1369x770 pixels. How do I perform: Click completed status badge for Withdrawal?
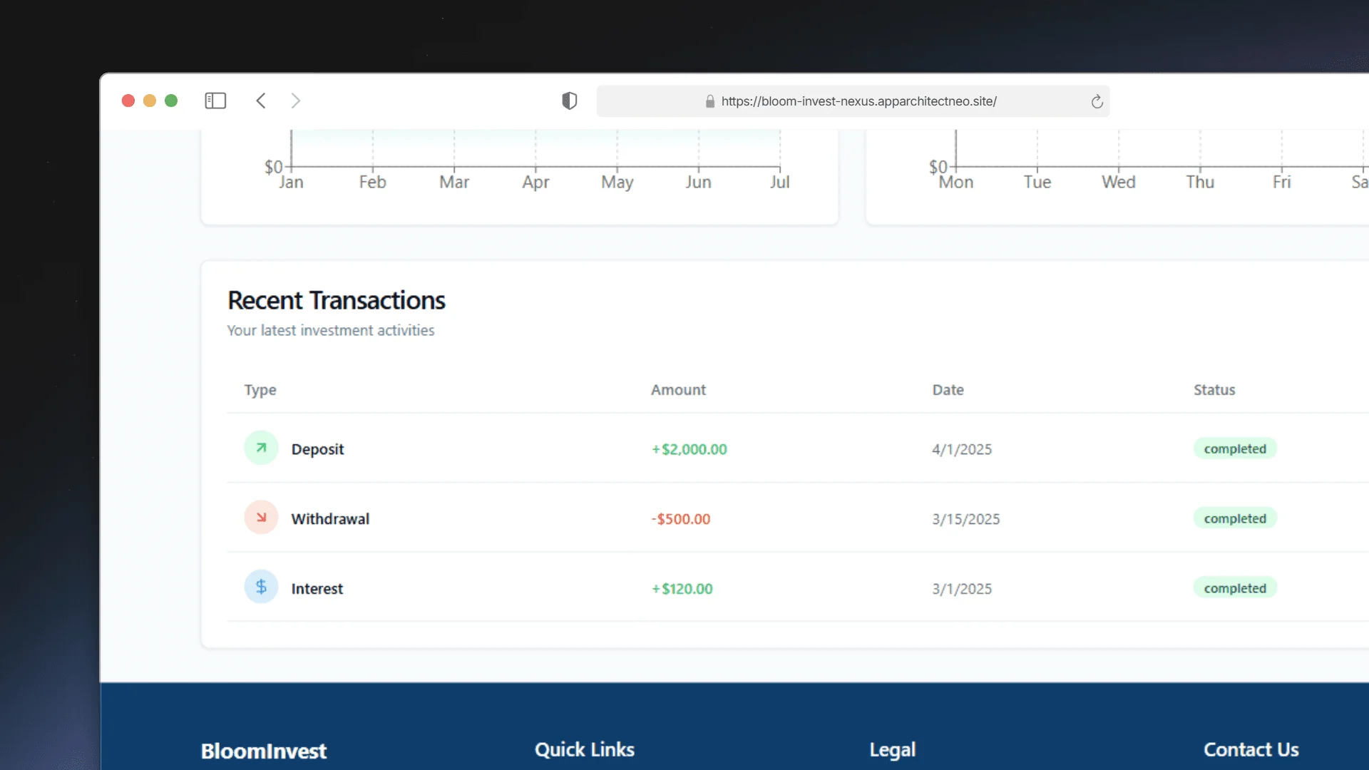[x=1234, y=518]
